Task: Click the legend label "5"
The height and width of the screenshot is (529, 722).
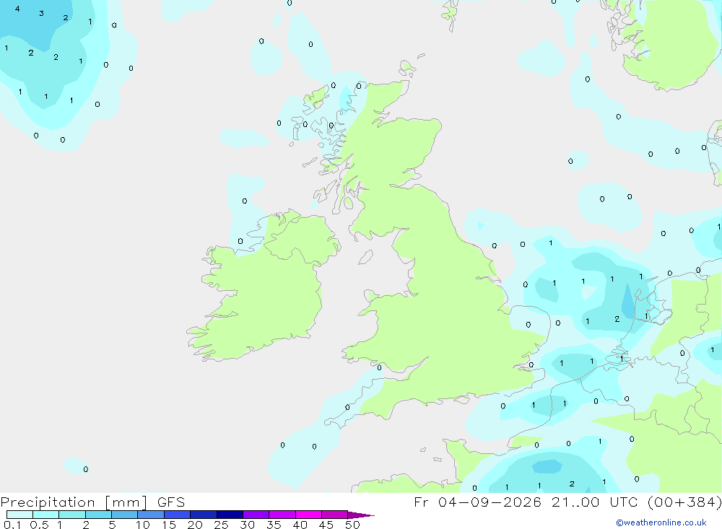Action: 112,525
